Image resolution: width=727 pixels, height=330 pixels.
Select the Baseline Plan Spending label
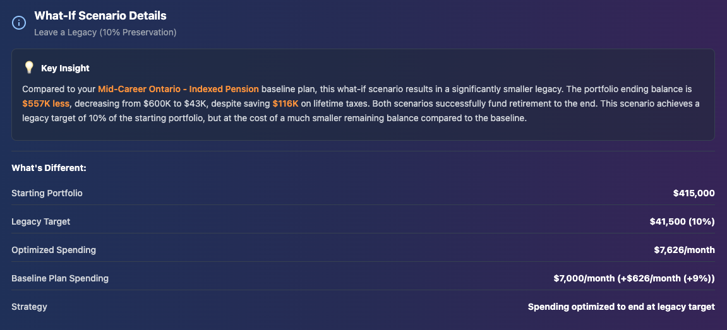60,278
